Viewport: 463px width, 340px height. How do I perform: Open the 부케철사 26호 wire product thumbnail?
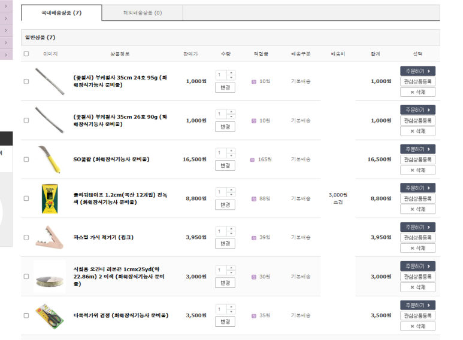[50, 120]
